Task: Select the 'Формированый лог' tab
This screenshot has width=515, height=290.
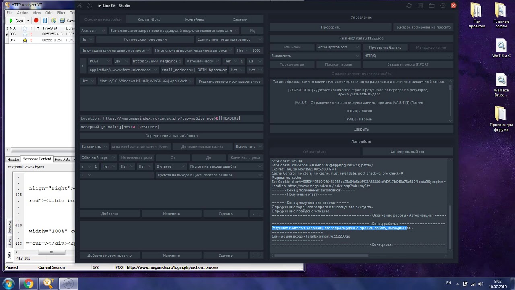Action: (407, 152)
